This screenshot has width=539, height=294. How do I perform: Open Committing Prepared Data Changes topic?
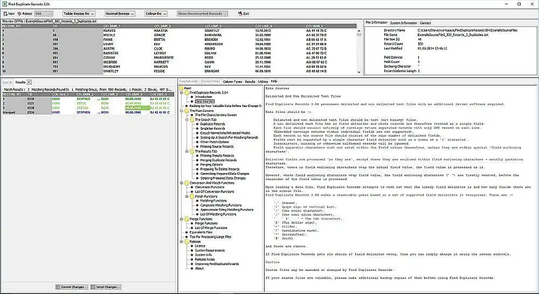(x=224, y=174)
